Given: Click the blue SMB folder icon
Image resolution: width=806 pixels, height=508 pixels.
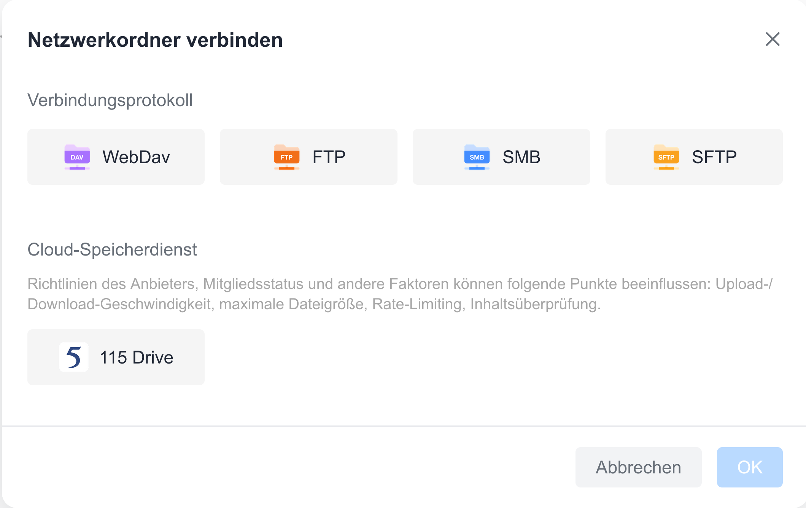Looking at the screenshot, I should (477, 157).
